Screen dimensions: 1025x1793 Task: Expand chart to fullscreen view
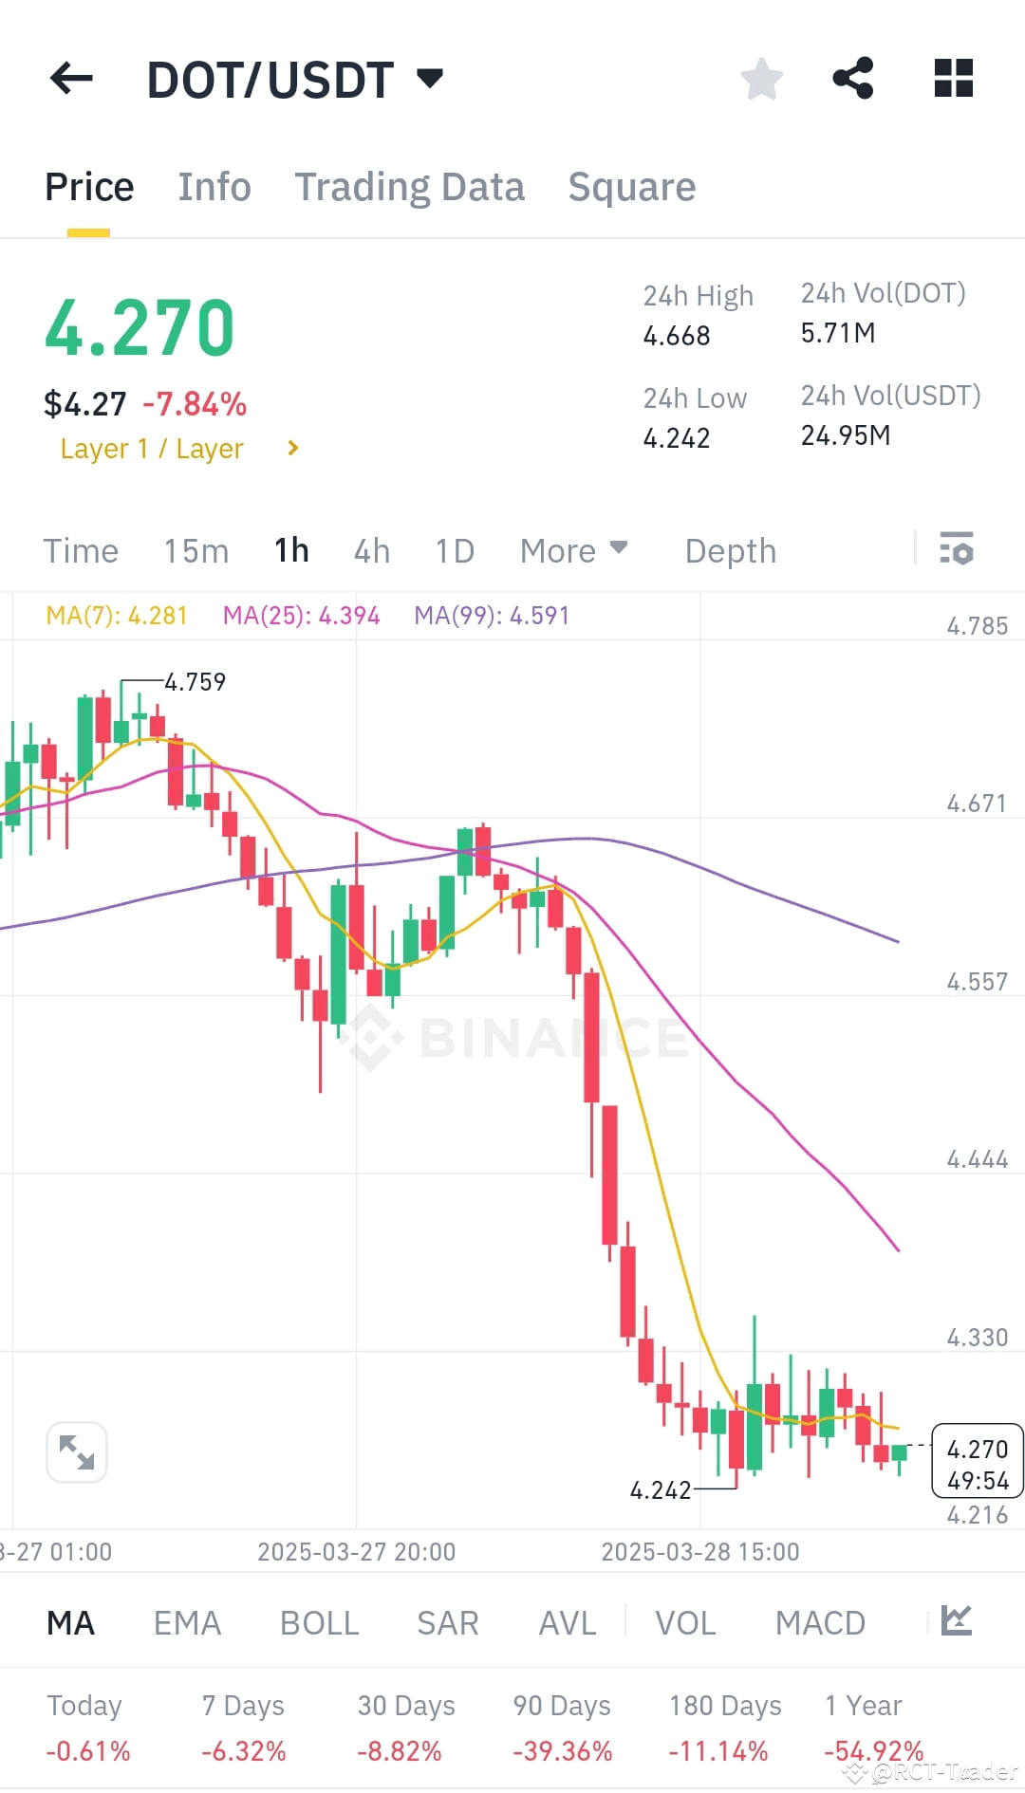tap(76, 1451)
